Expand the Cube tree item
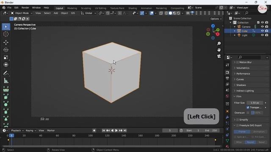This screenshot has height=152, width=271. click(x=235, y=31)
